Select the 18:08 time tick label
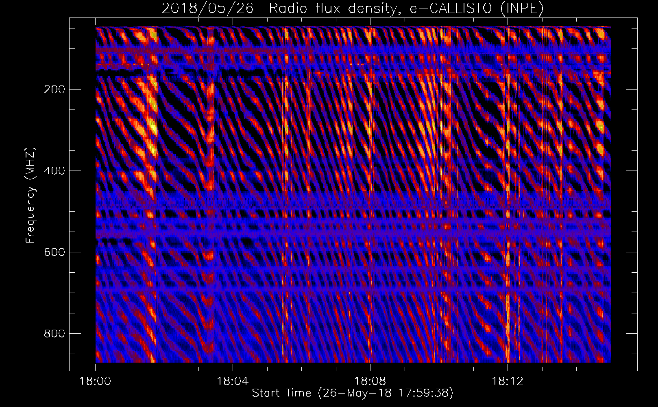The image size is (658, 407). [x=370, y=381]
